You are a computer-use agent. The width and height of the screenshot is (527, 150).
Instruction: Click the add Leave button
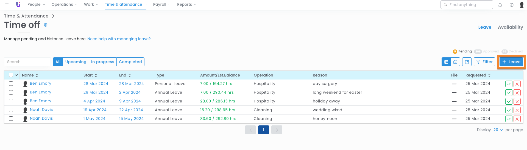tap(511, 62)
